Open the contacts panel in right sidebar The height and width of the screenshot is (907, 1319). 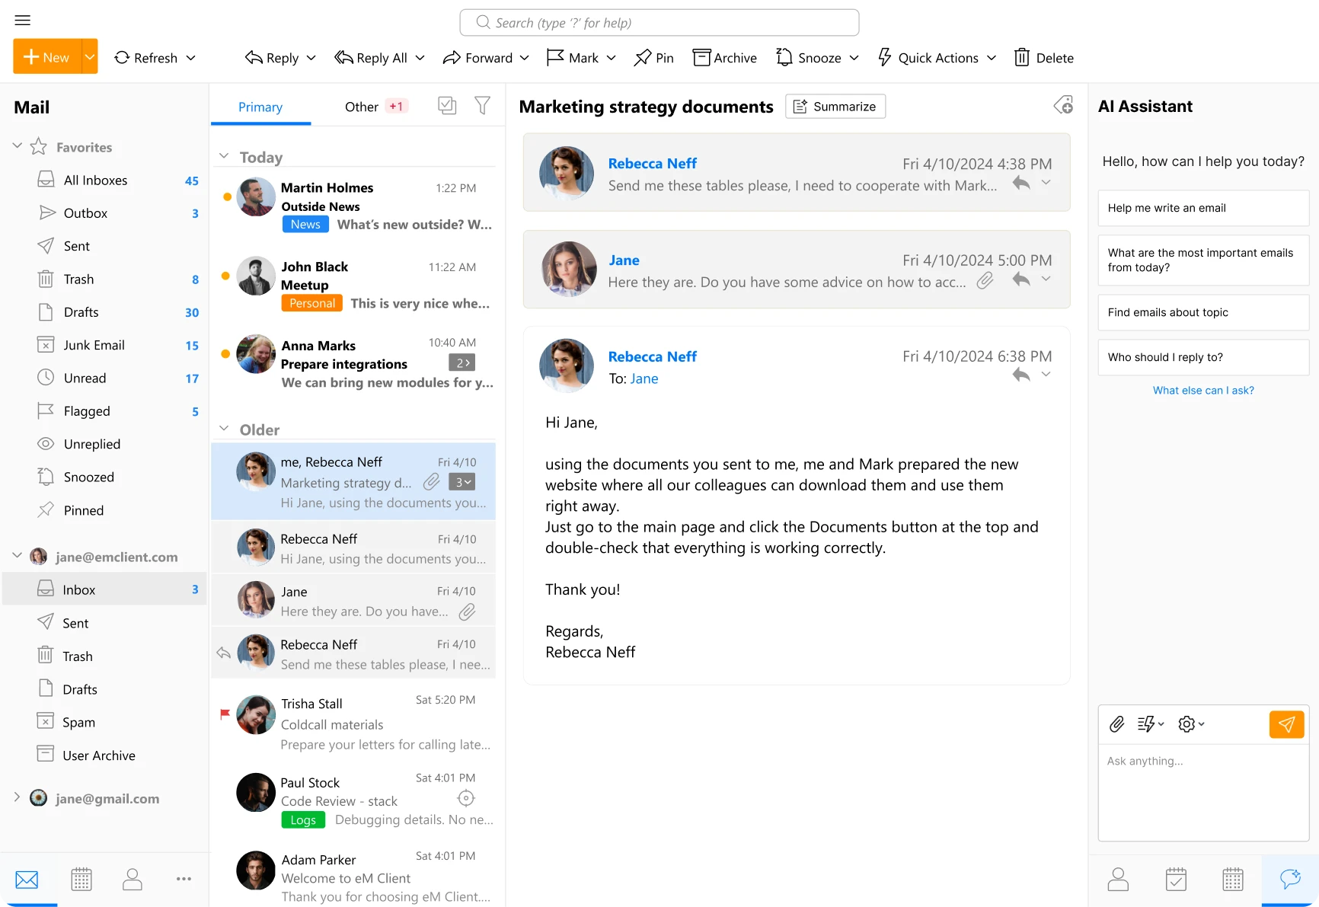[1118, 880]
